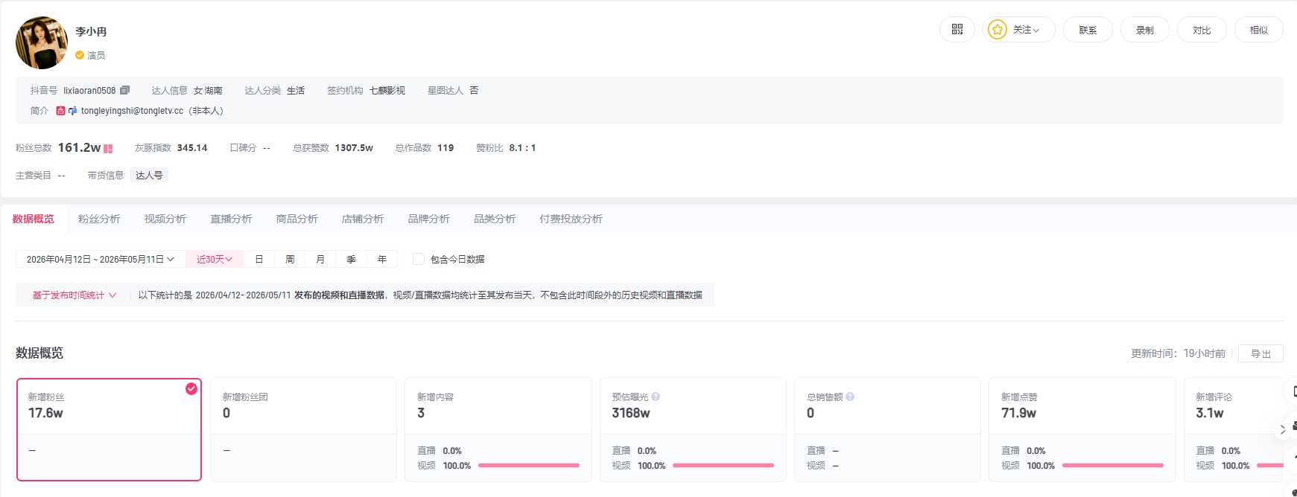Expand 基于发布时间统计 dropdown
This screenshot has width=1297, height=497.
click(x=74, y=295)
